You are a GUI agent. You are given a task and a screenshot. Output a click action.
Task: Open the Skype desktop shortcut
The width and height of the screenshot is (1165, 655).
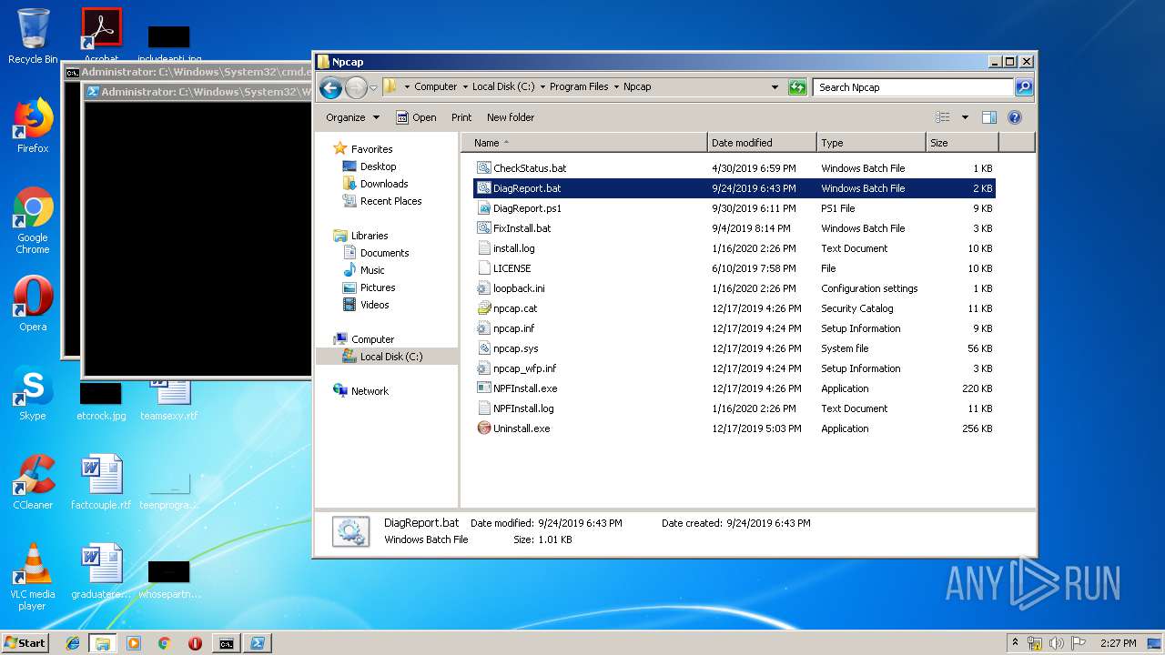point(33,393)
